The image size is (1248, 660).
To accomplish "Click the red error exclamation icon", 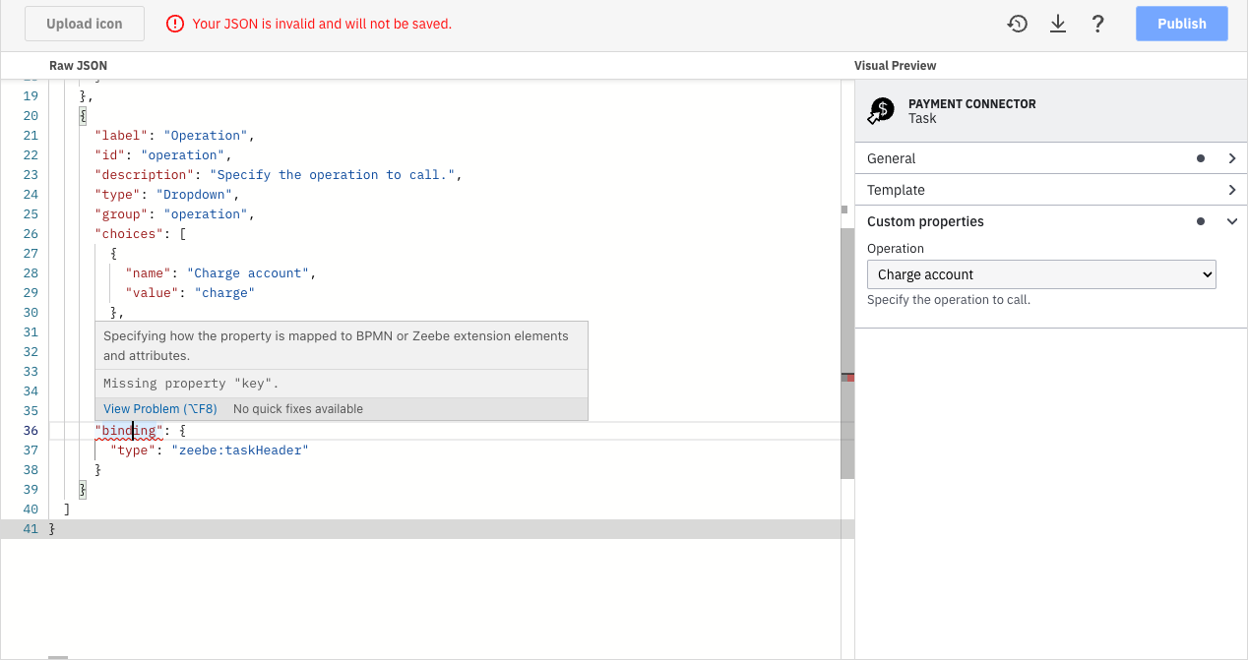I will [175, 23].
